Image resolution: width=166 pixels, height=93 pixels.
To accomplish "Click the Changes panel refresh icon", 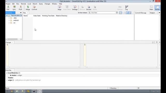I will (153, 42).
